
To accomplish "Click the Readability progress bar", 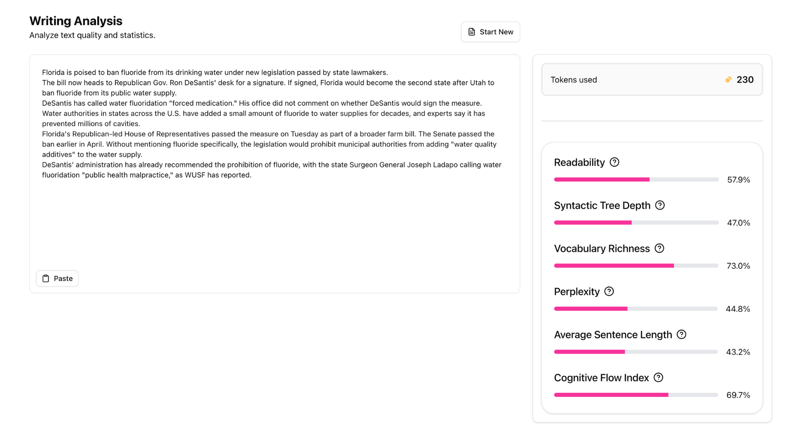I will pyautogui.click(x=636, y=180).
